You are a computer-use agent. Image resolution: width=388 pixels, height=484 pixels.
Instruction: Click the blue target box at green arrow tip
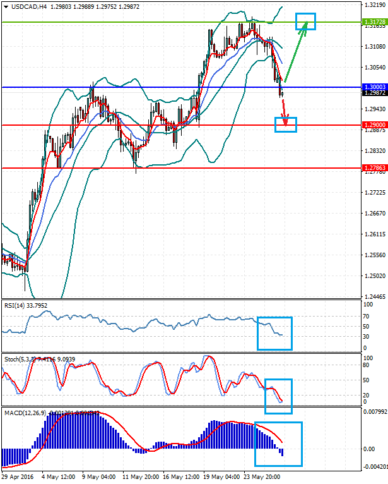point(306,21)
